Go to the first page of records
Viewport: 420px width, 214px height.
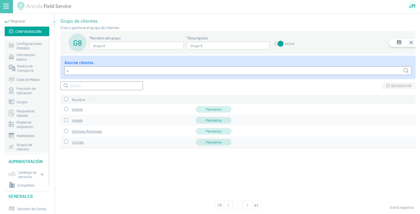point(220,205)
